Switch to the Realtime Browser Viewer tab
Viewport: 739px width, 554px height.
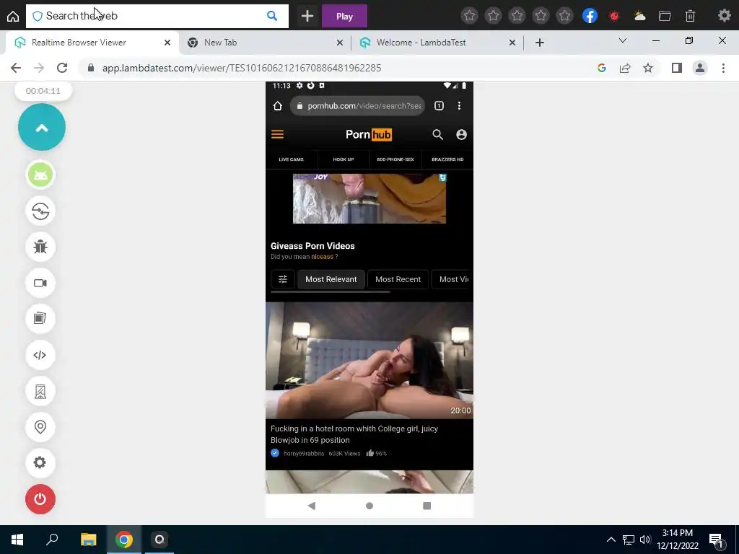pos(92,43)
